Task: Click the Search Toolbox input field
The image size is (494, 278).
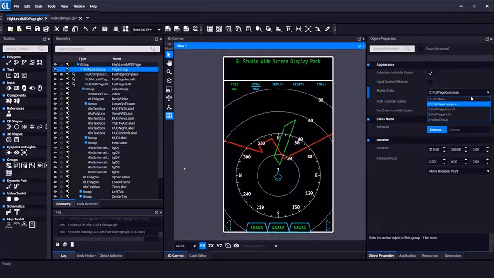Action: (25, 49)
